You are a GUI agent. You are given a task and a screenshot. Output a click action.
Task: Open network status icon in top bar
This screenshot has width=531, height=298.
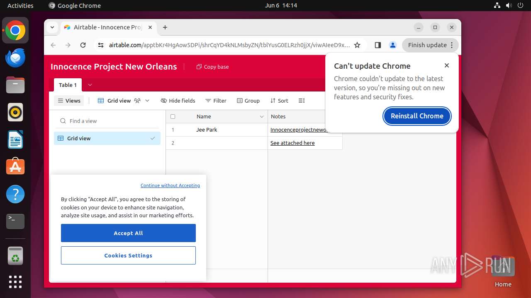497,5
